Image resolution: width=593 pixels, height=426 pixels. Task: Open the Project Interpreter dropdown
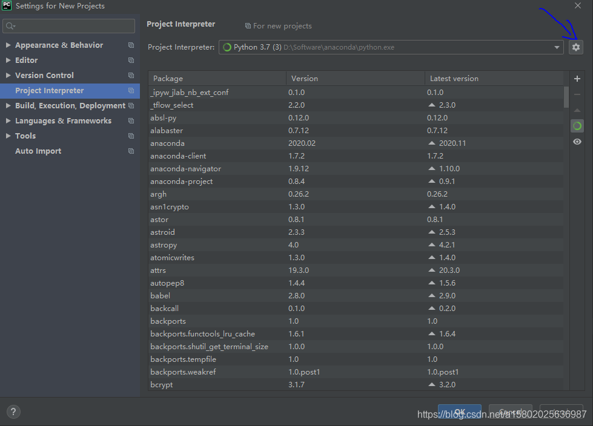coord(391,47)
